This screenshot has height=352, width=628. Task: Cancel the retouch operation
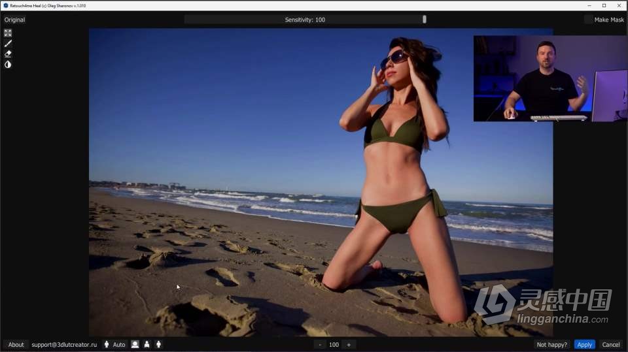[x=610, y=344]
